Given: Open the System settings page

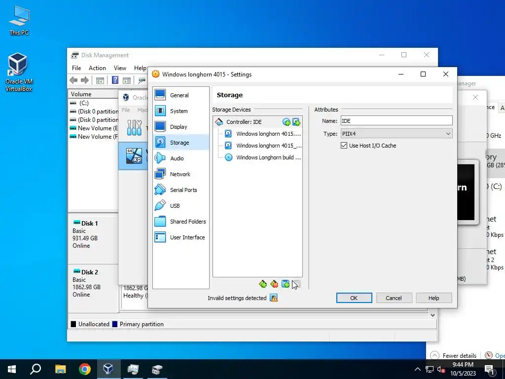Looking at the screenshot, I should click(x=180, y=111).
